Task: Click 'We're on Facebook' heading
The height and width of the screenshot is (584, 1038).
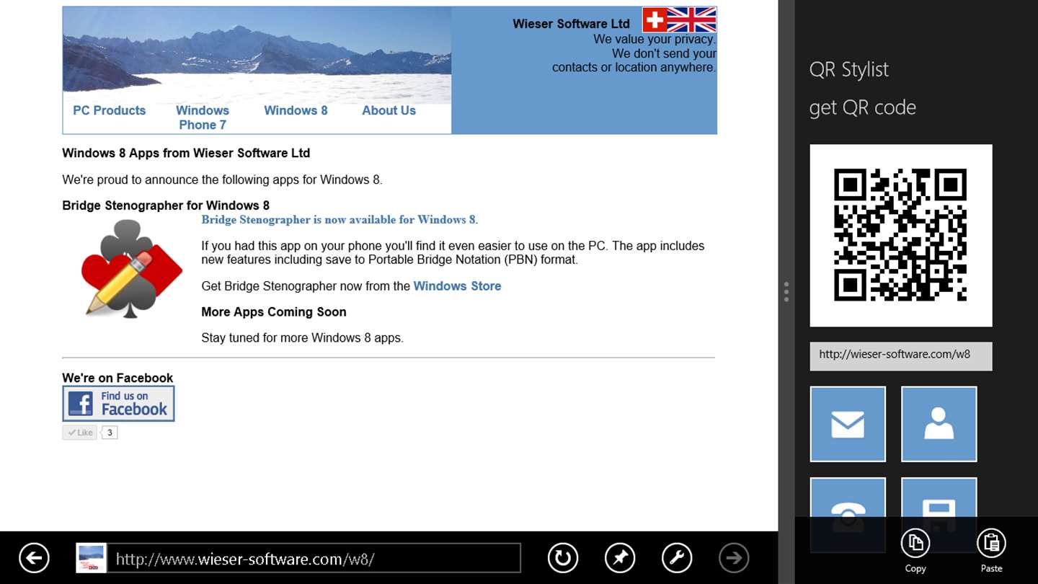Action: (x=117, y=378)
